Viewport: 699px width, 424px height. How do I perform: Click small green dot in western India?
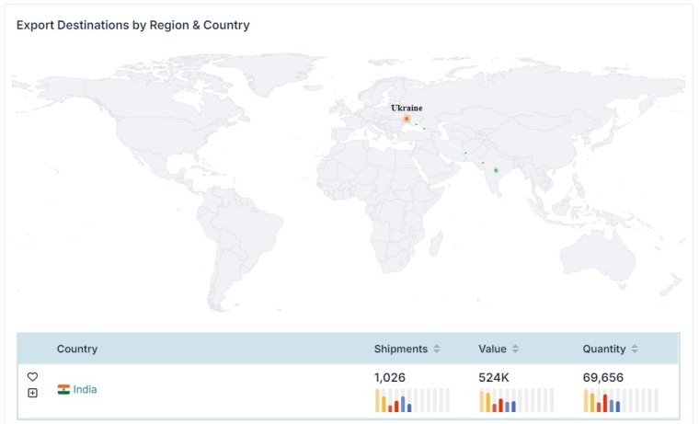pos(483,163)
